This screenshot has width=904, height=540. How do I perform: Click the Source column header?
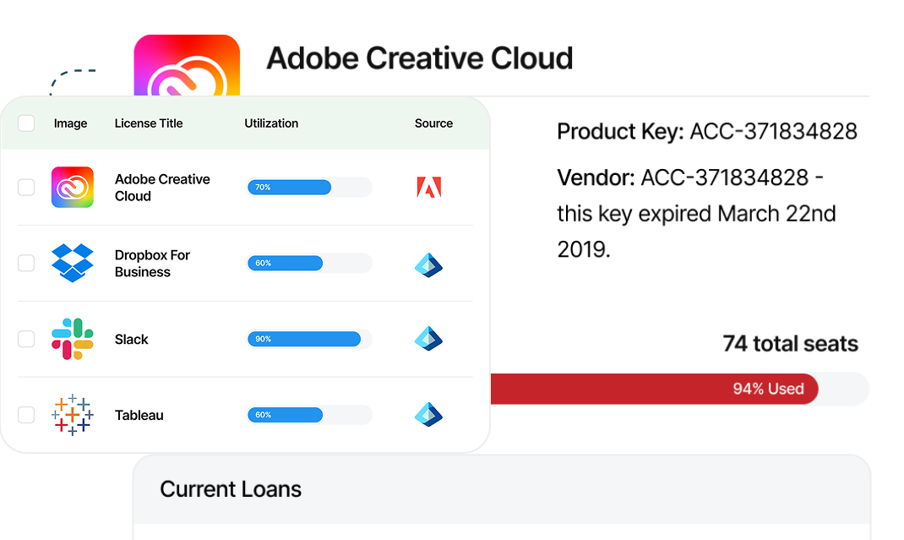click(433, 123)
